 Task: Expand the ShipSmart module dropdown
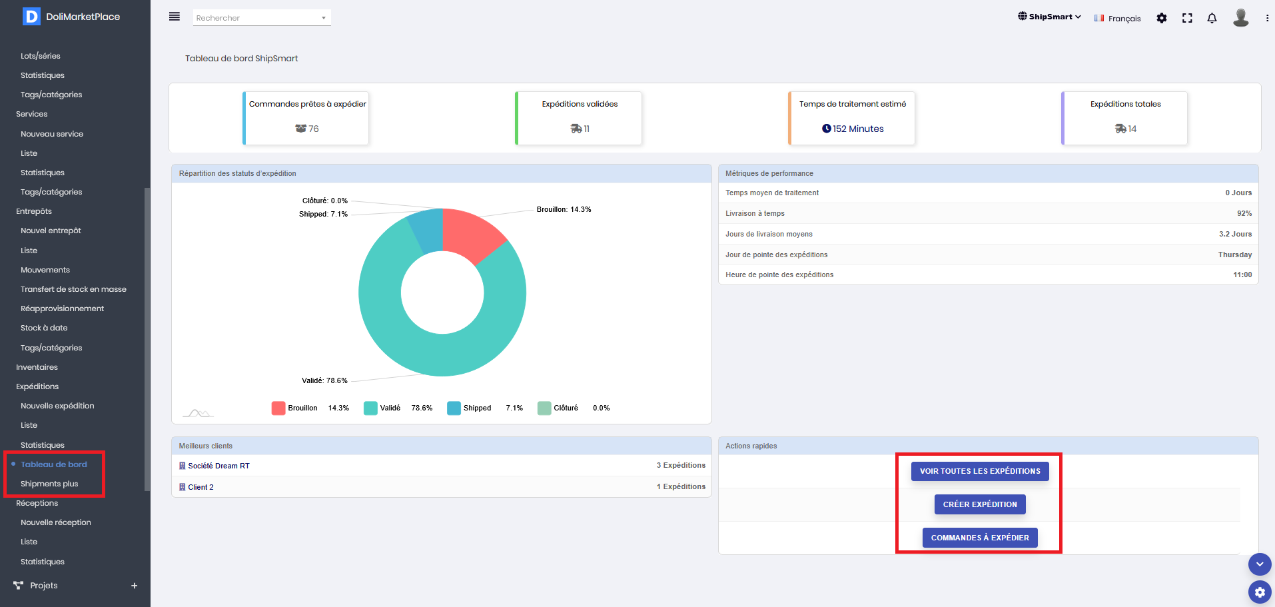1049,17
